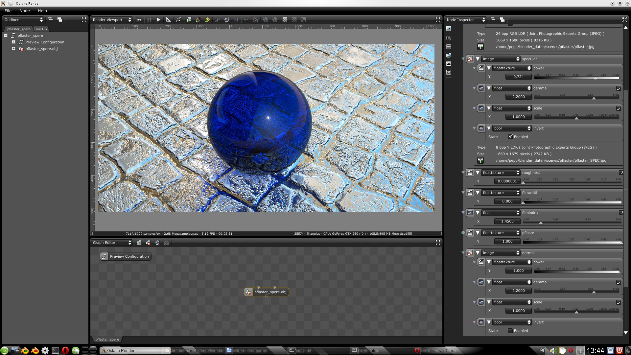The image size is (631, 355).
Task: Click the save icon in Graph Editor toolbar
Action: coord(139,243)
